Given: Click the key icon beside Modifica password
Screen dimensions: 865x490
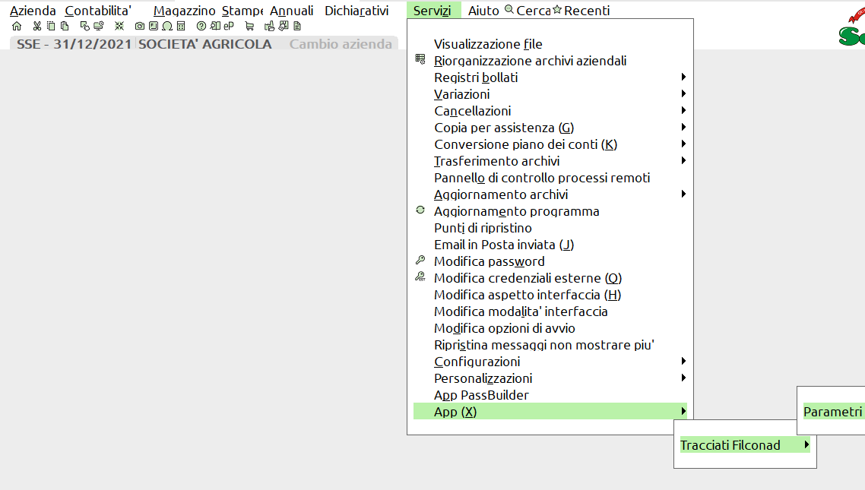Looking at the screenshot, I should (x=420, y=261).
